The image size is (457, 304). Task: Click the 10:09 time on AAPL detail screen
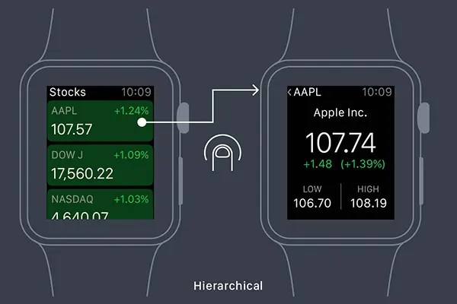(x=377, y=92)
